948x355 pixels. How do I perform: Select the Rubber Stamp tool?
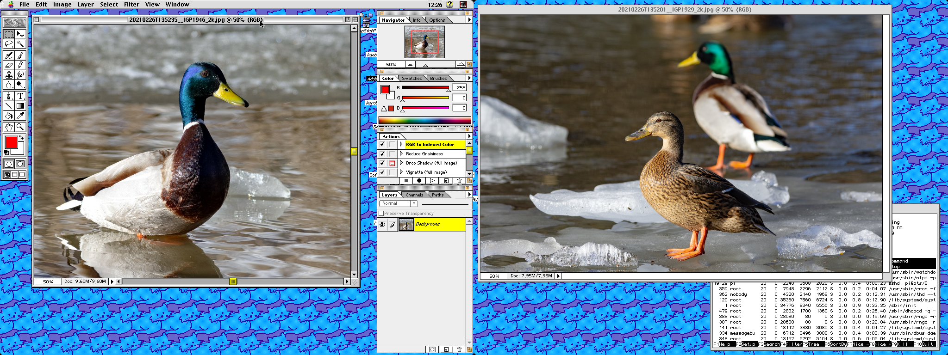[9, 75]
